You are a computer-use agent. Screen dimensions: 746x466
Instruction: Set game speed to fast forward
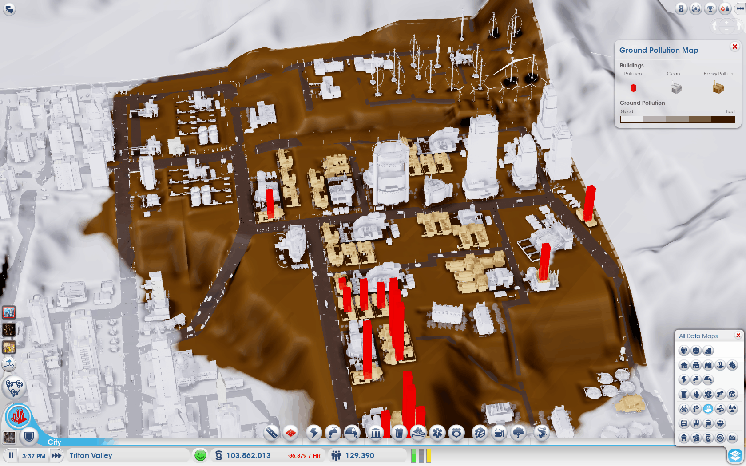pyautogui.click(x=56, y=455)
